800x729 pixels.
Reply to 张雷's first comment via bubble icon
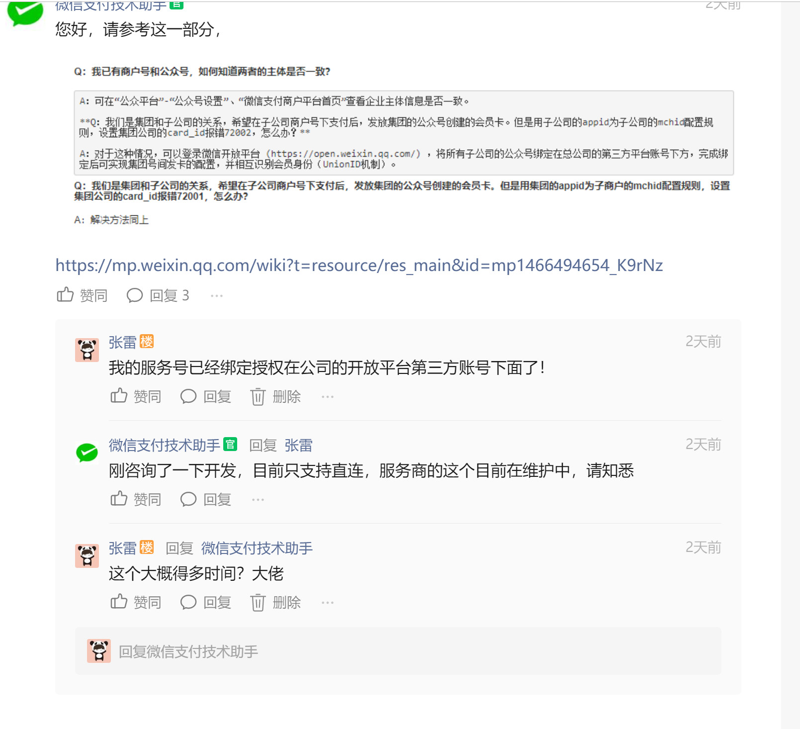tap(188, 396)
